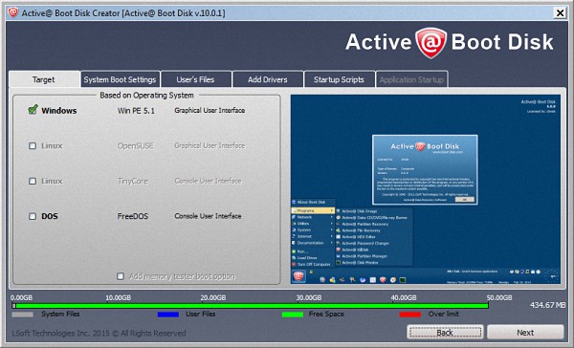Screen dimensions: 574x348
Task: Click the Active@ Boot Disk shield logo
Action: pyautogui.click(x=430, y=43)
